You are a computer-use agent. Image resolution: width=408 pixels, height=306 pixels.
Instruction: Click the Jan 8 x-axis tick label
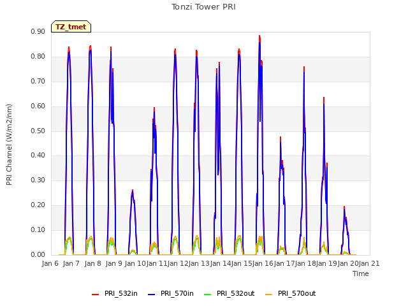(x=93, y=263)
